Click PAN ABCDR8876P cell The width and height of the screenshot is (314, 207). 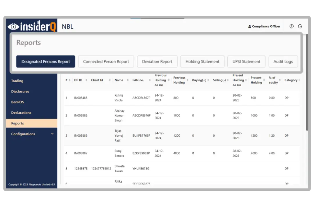(141, 115)
